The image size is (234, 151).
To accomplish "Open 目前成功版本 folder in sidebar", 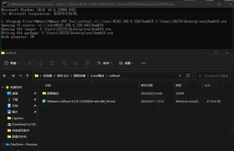I will coord(21,130).
